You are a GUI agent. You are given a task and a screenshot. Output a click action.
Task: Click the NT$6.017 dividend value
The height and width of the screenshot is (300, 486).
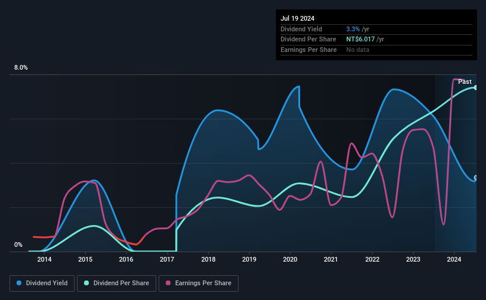point(361,40)
